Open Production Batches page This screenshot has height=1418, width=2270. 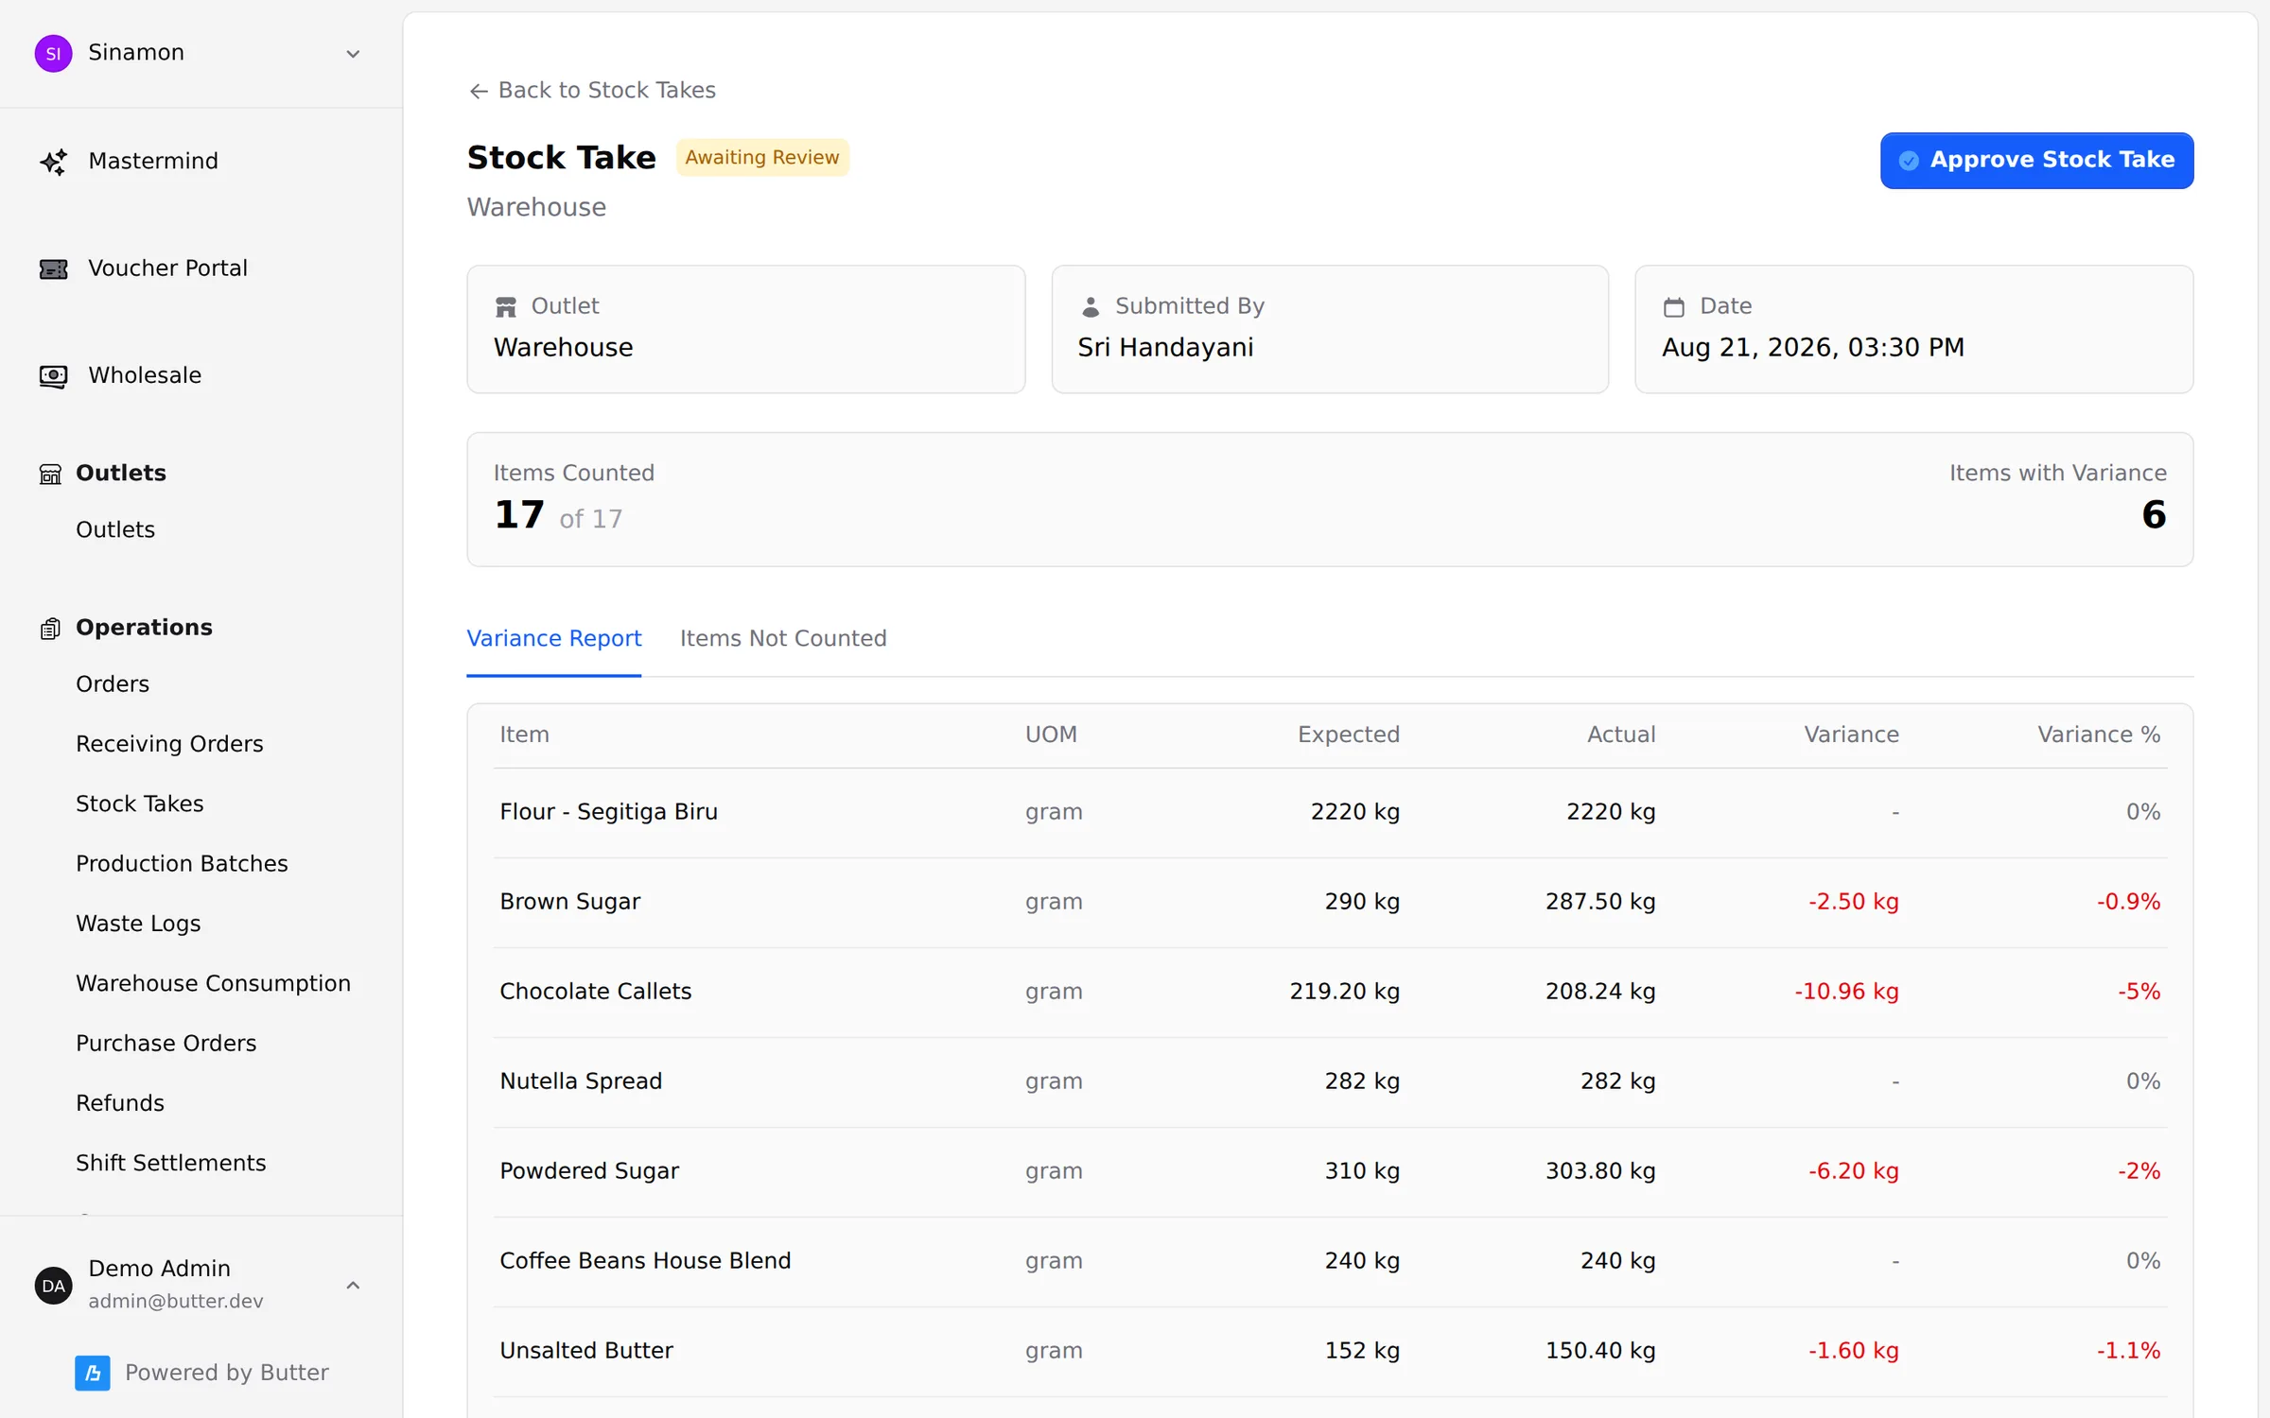point(182,864)
